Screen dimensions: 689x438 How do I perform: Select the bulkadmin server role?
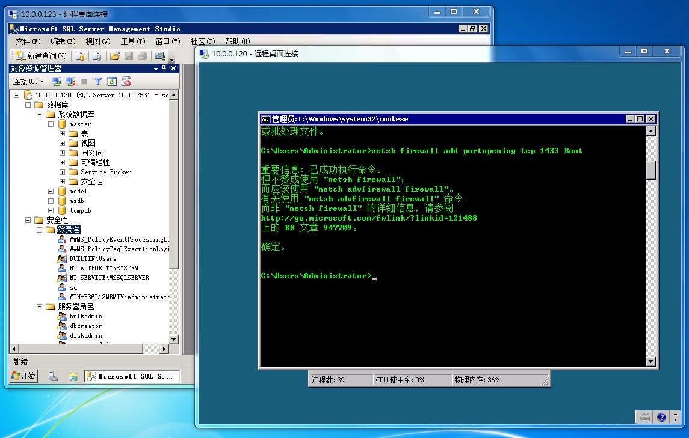click(85, 317)
